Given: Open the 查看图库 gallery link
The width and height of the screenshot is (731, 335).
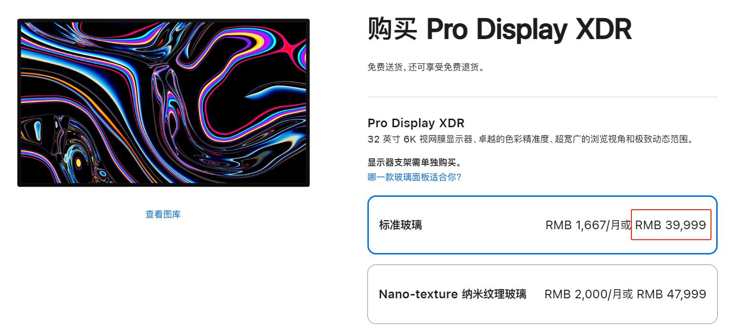Looking at the screenshot, I should 163,214.
